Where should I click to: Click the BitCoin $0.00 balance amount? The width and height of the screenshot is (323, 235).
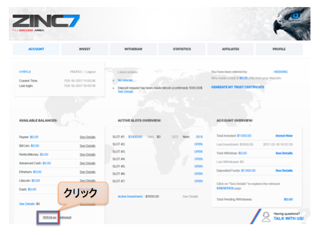tap(35, 145)
